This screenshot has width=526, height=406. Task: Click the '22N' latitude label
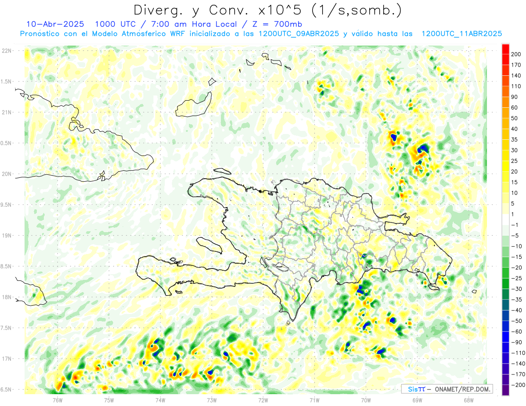coord(6,51)
